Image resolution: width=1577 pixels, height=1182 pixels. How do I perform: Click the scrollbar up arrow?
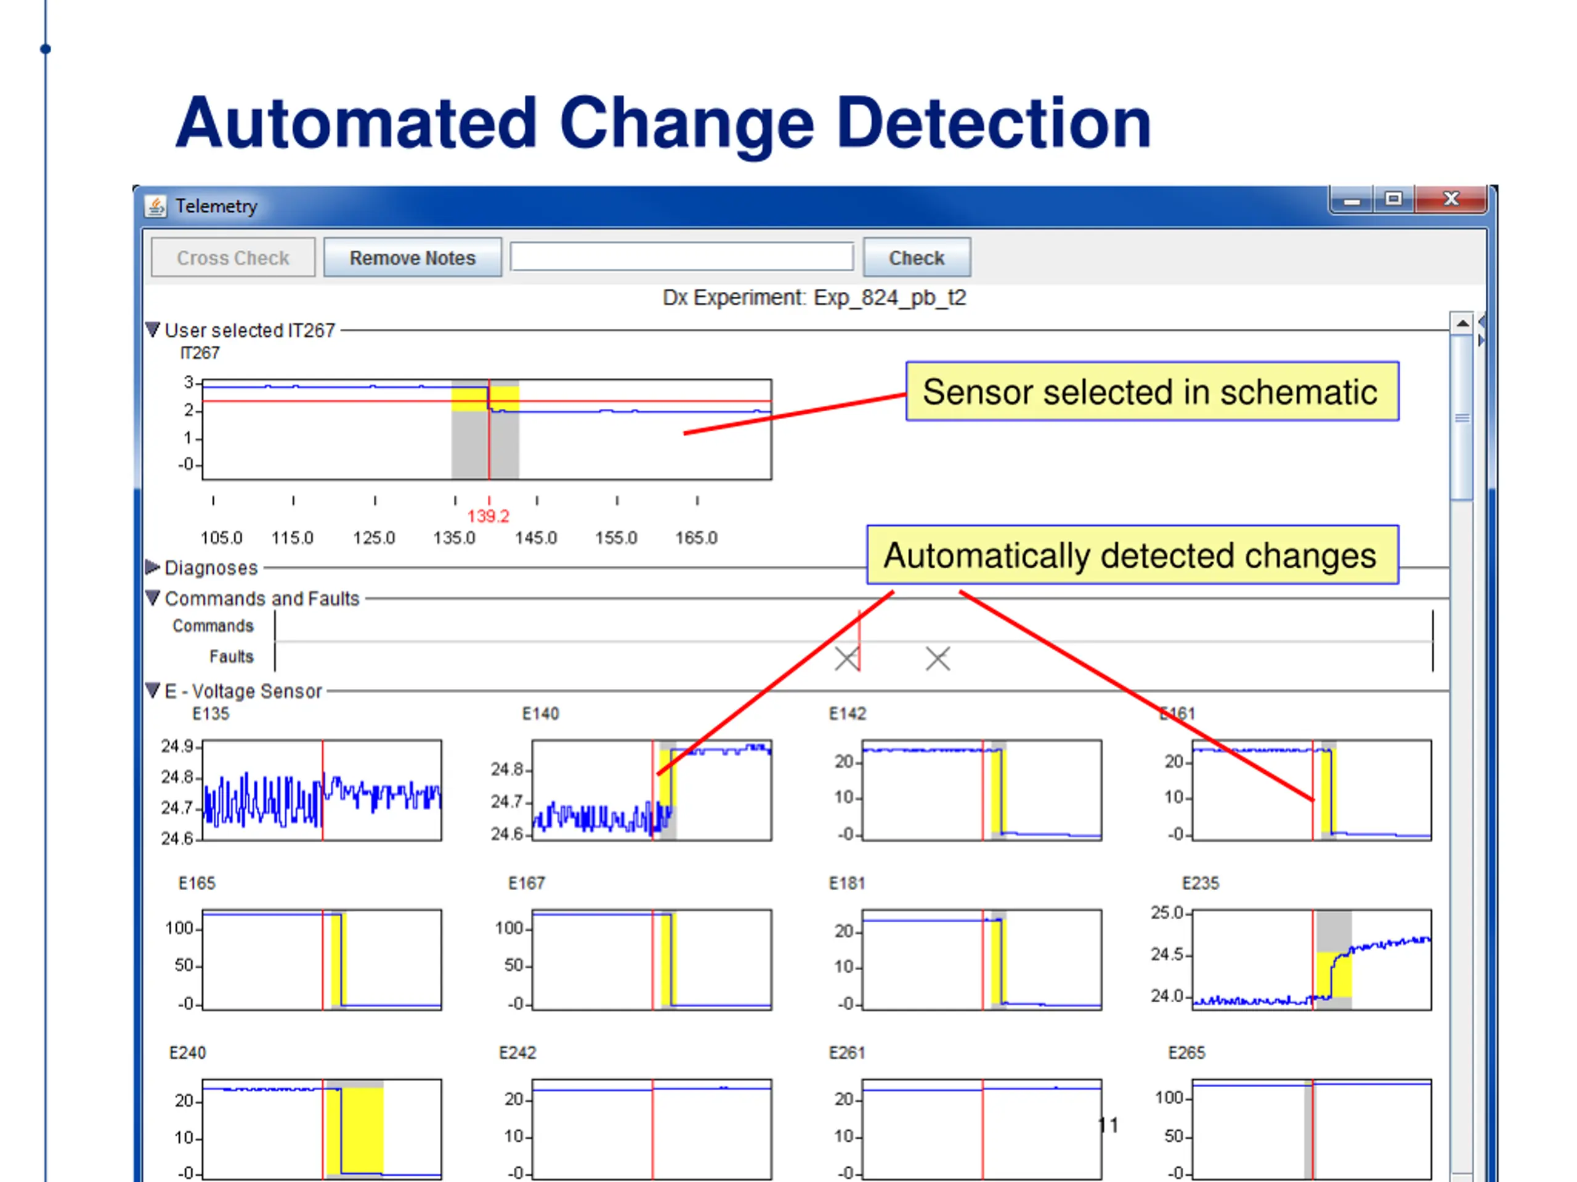1462,323
